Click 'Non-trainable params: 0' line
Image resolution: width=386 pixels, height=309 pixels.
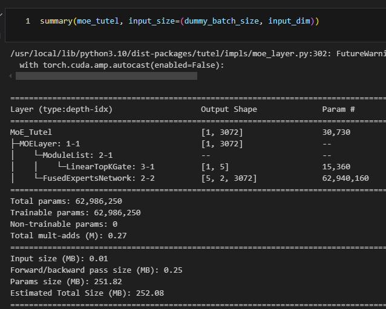pos(64,224)
